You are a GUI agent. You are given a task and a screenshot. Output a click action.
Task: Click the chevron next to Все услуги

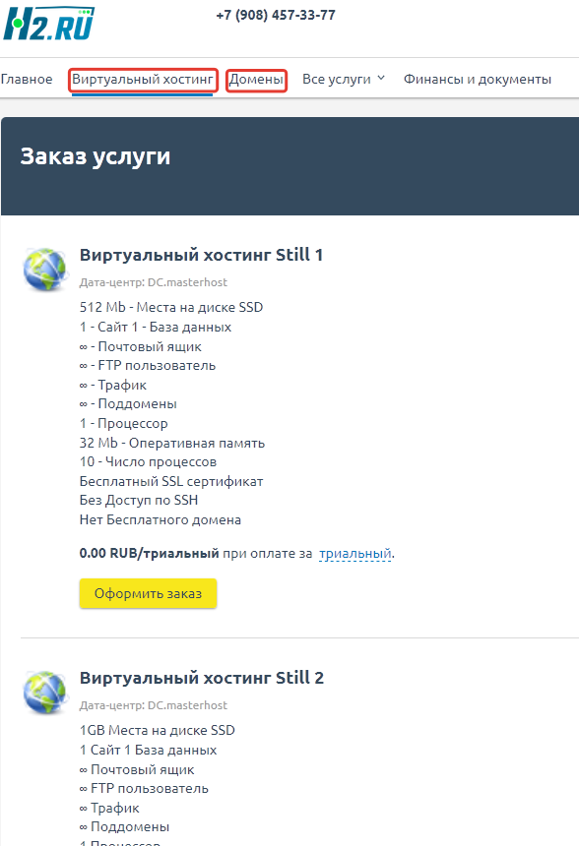coord(381,79)
